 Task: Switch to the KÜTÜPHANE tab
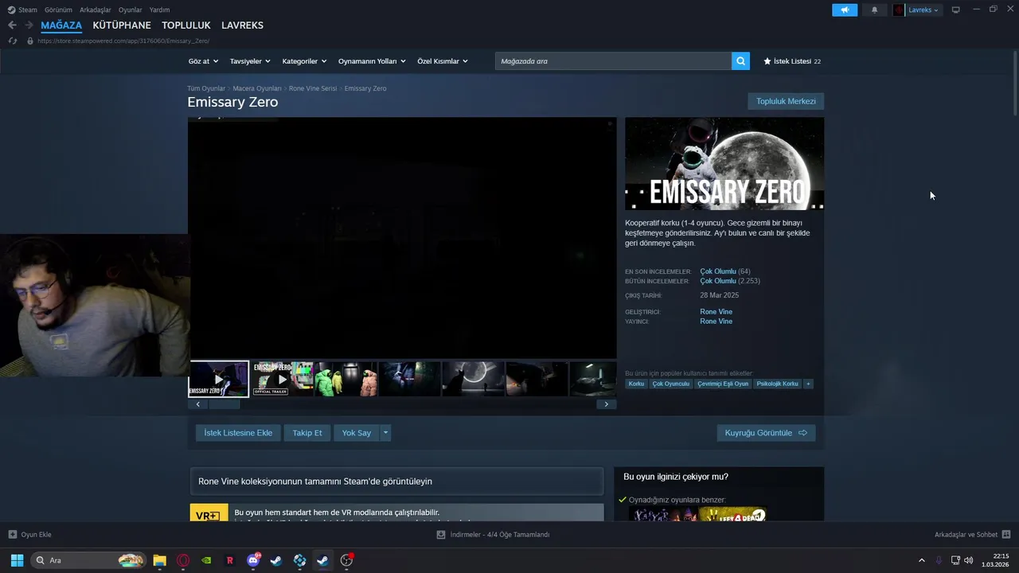point(122,25)
